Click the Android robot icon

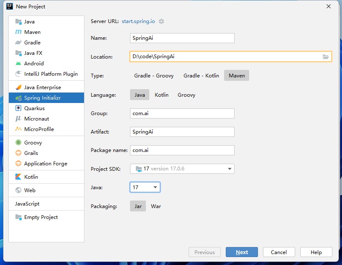[18, 63]
